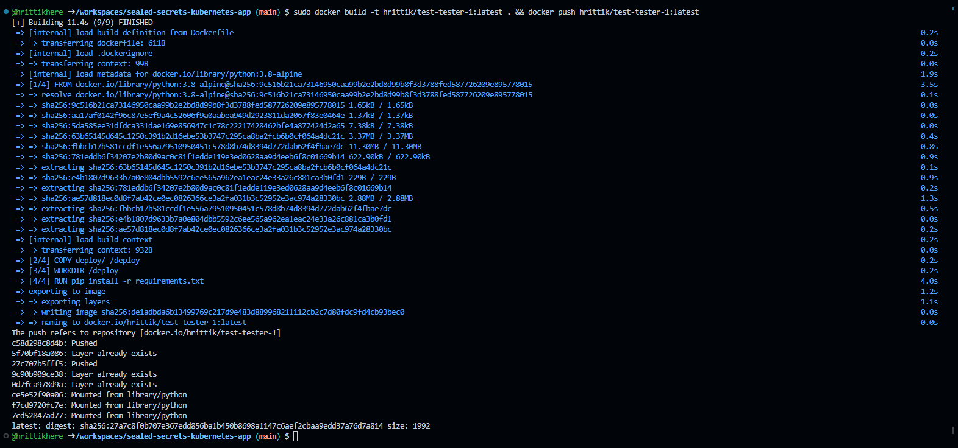This screenshot has width=958, height=448.
Task: Select '[internal] load metadata for docker.io/library/python:3.8-alpine'
Action: (x=165, y=74)
